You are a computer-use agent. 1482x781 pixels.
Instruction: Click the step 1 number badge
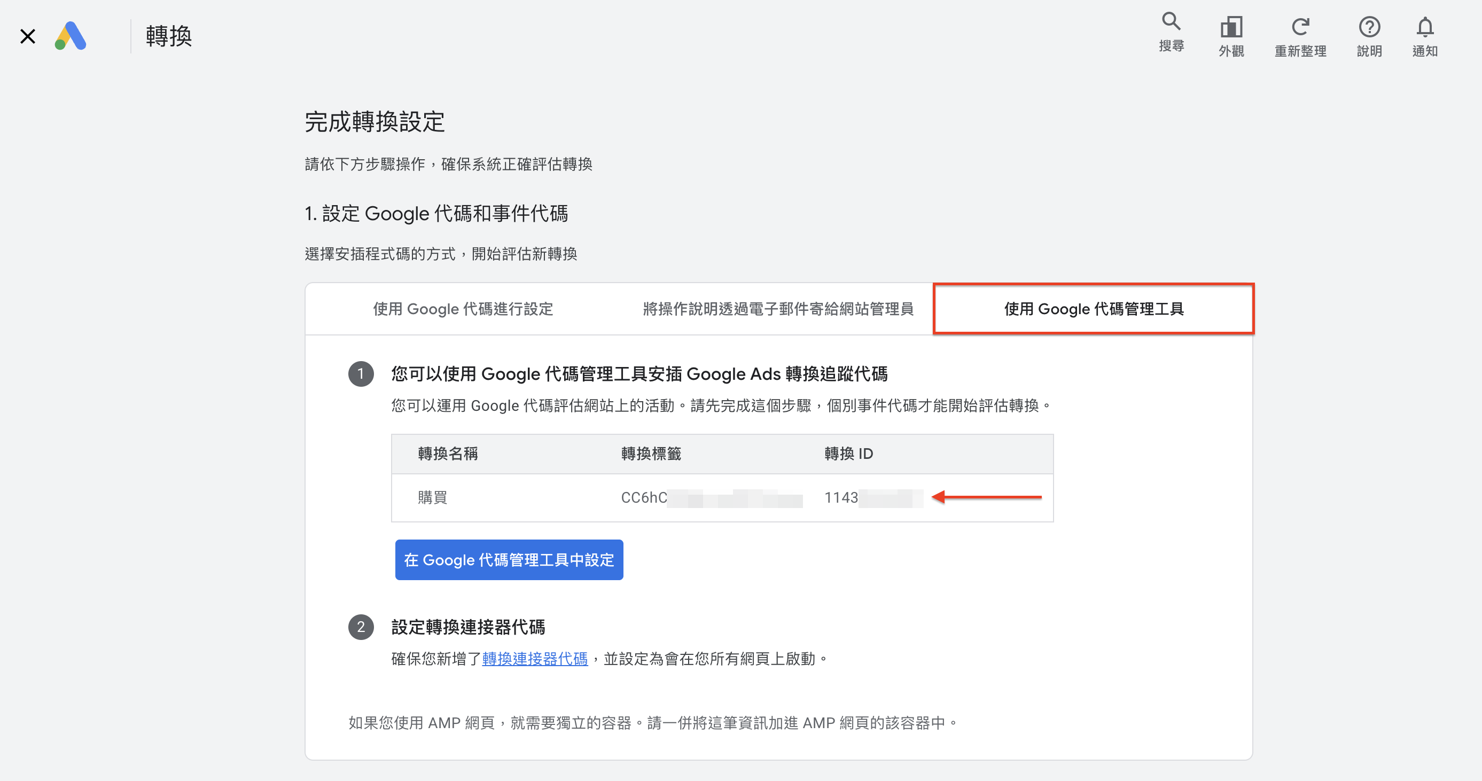361,374
